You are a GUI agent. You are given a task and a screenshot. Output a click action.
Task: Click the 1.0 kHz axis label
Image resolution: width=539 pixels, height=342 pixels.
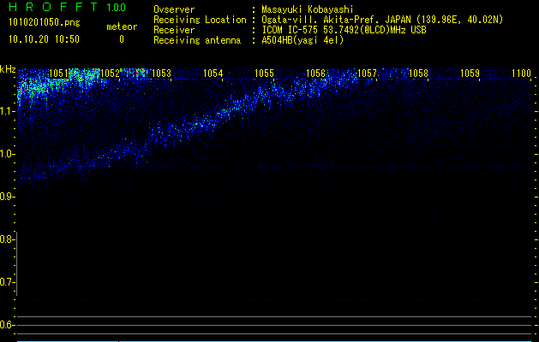pyautogui.click(x=7, y=154)
